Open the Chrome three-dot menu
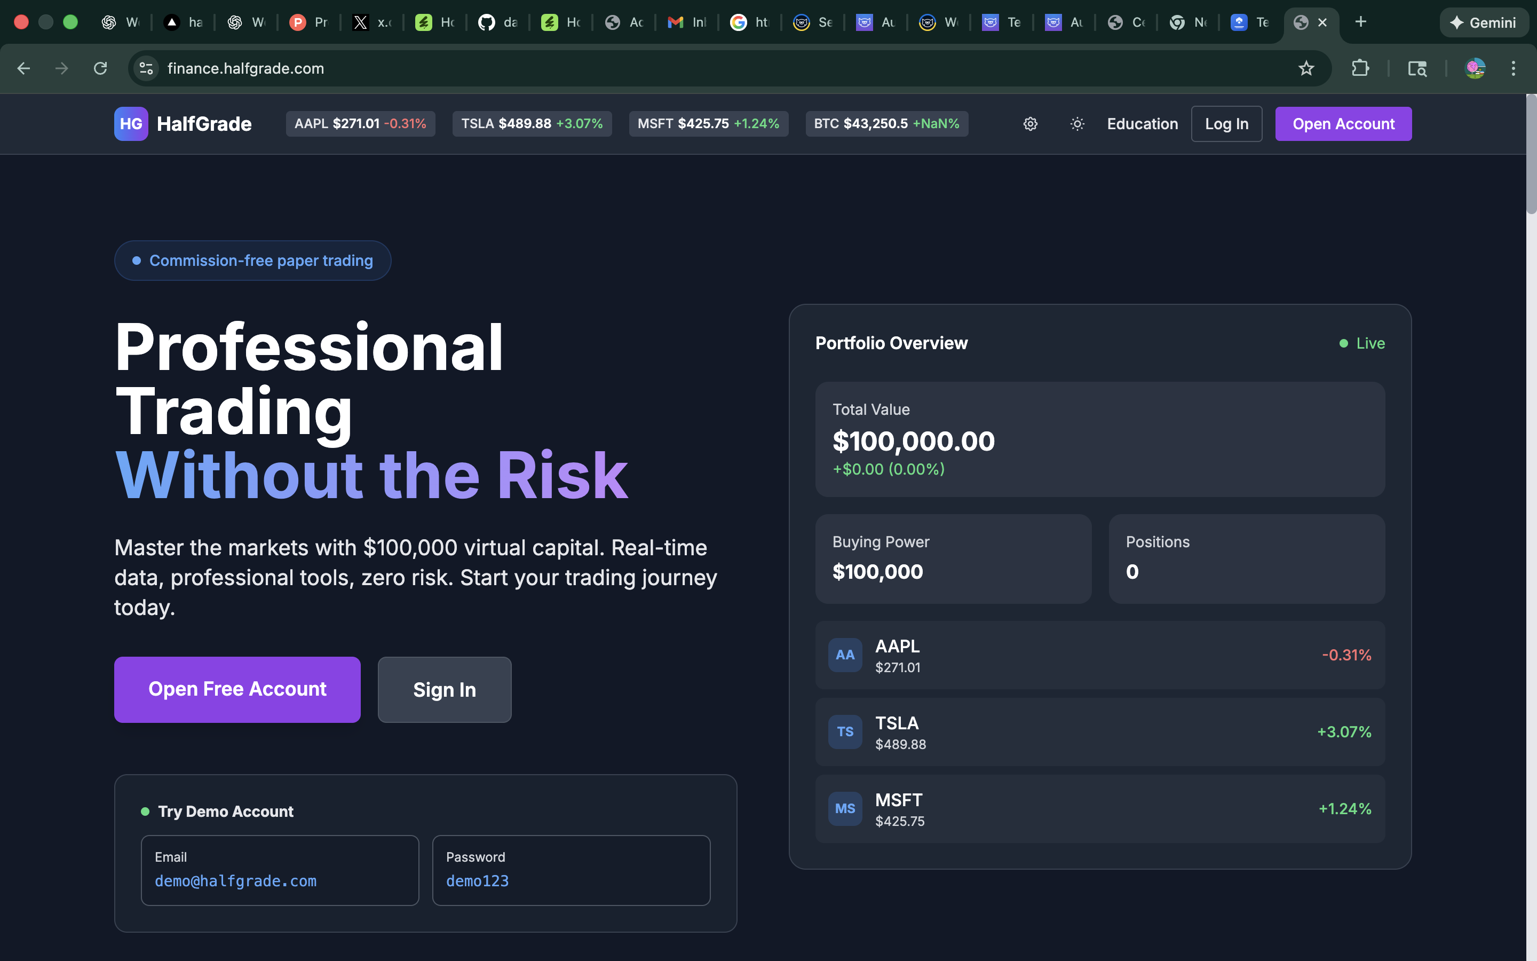Image resolution: width=1537 pixels, height=961 pixels. (x=1514, y=68)
